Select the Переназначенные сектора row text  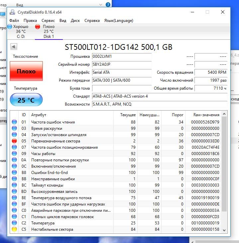tap(56, 141)
